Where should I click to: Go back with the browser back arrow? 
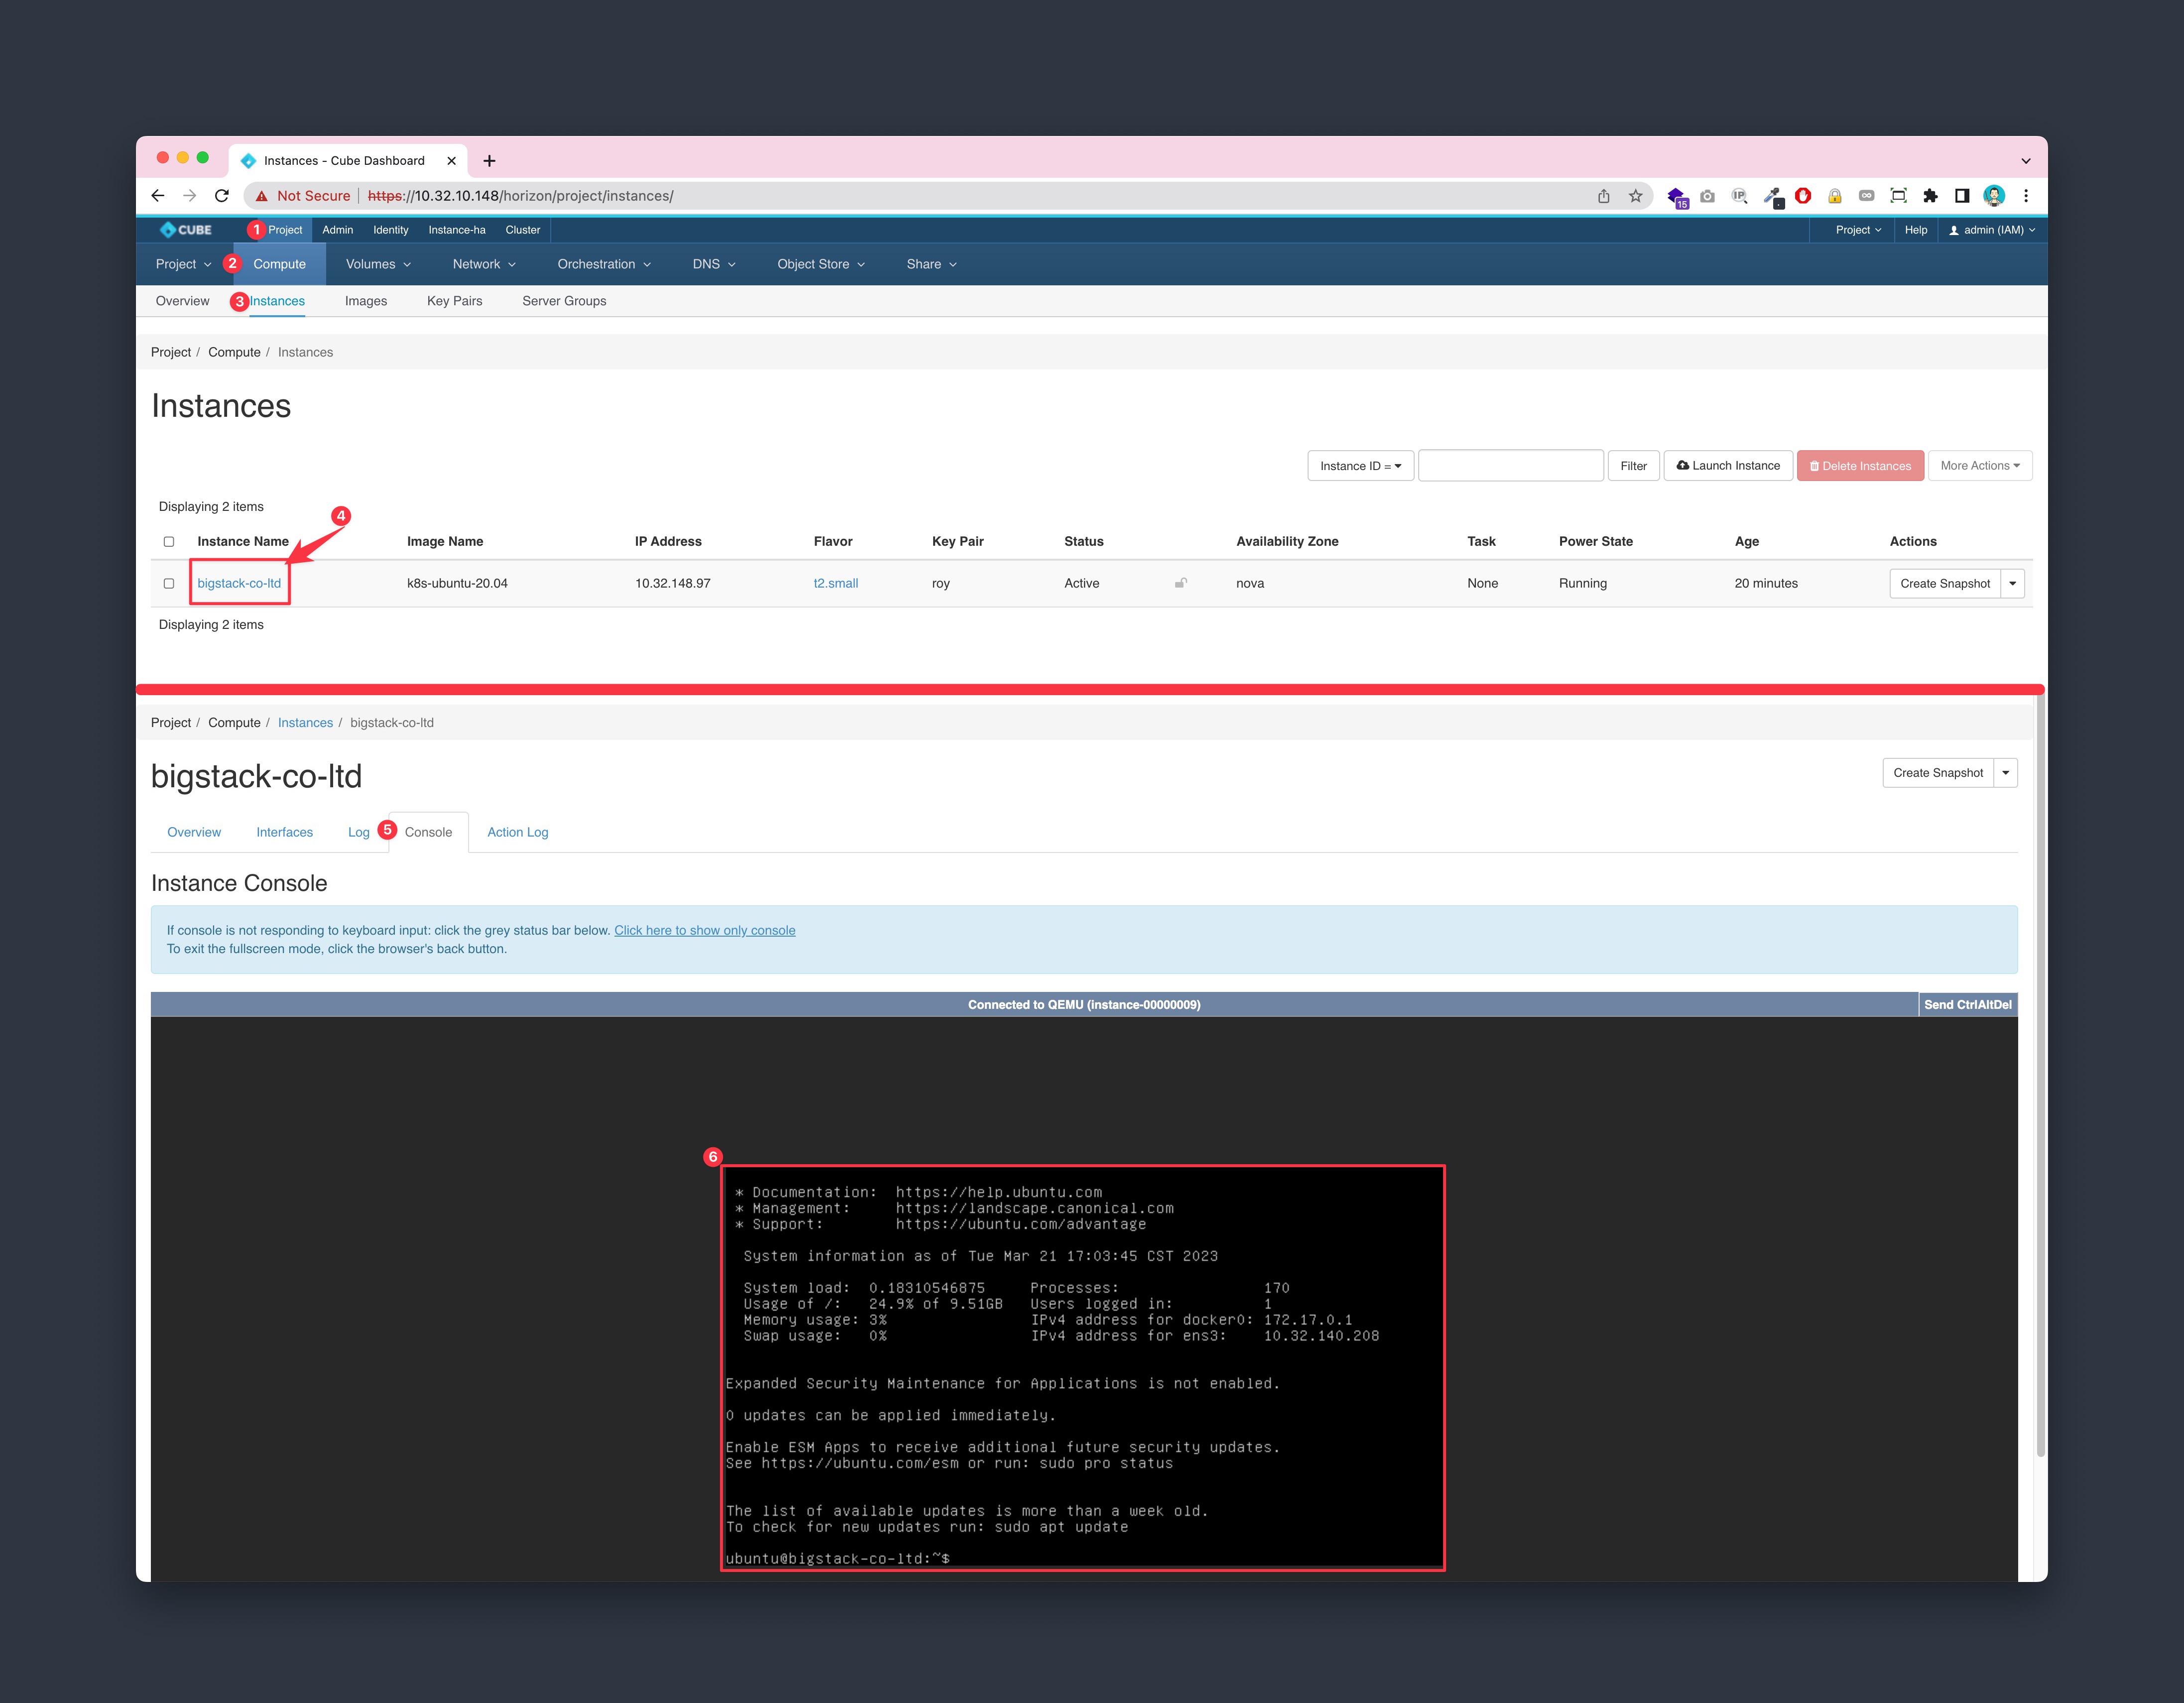[x=158, y=196]
